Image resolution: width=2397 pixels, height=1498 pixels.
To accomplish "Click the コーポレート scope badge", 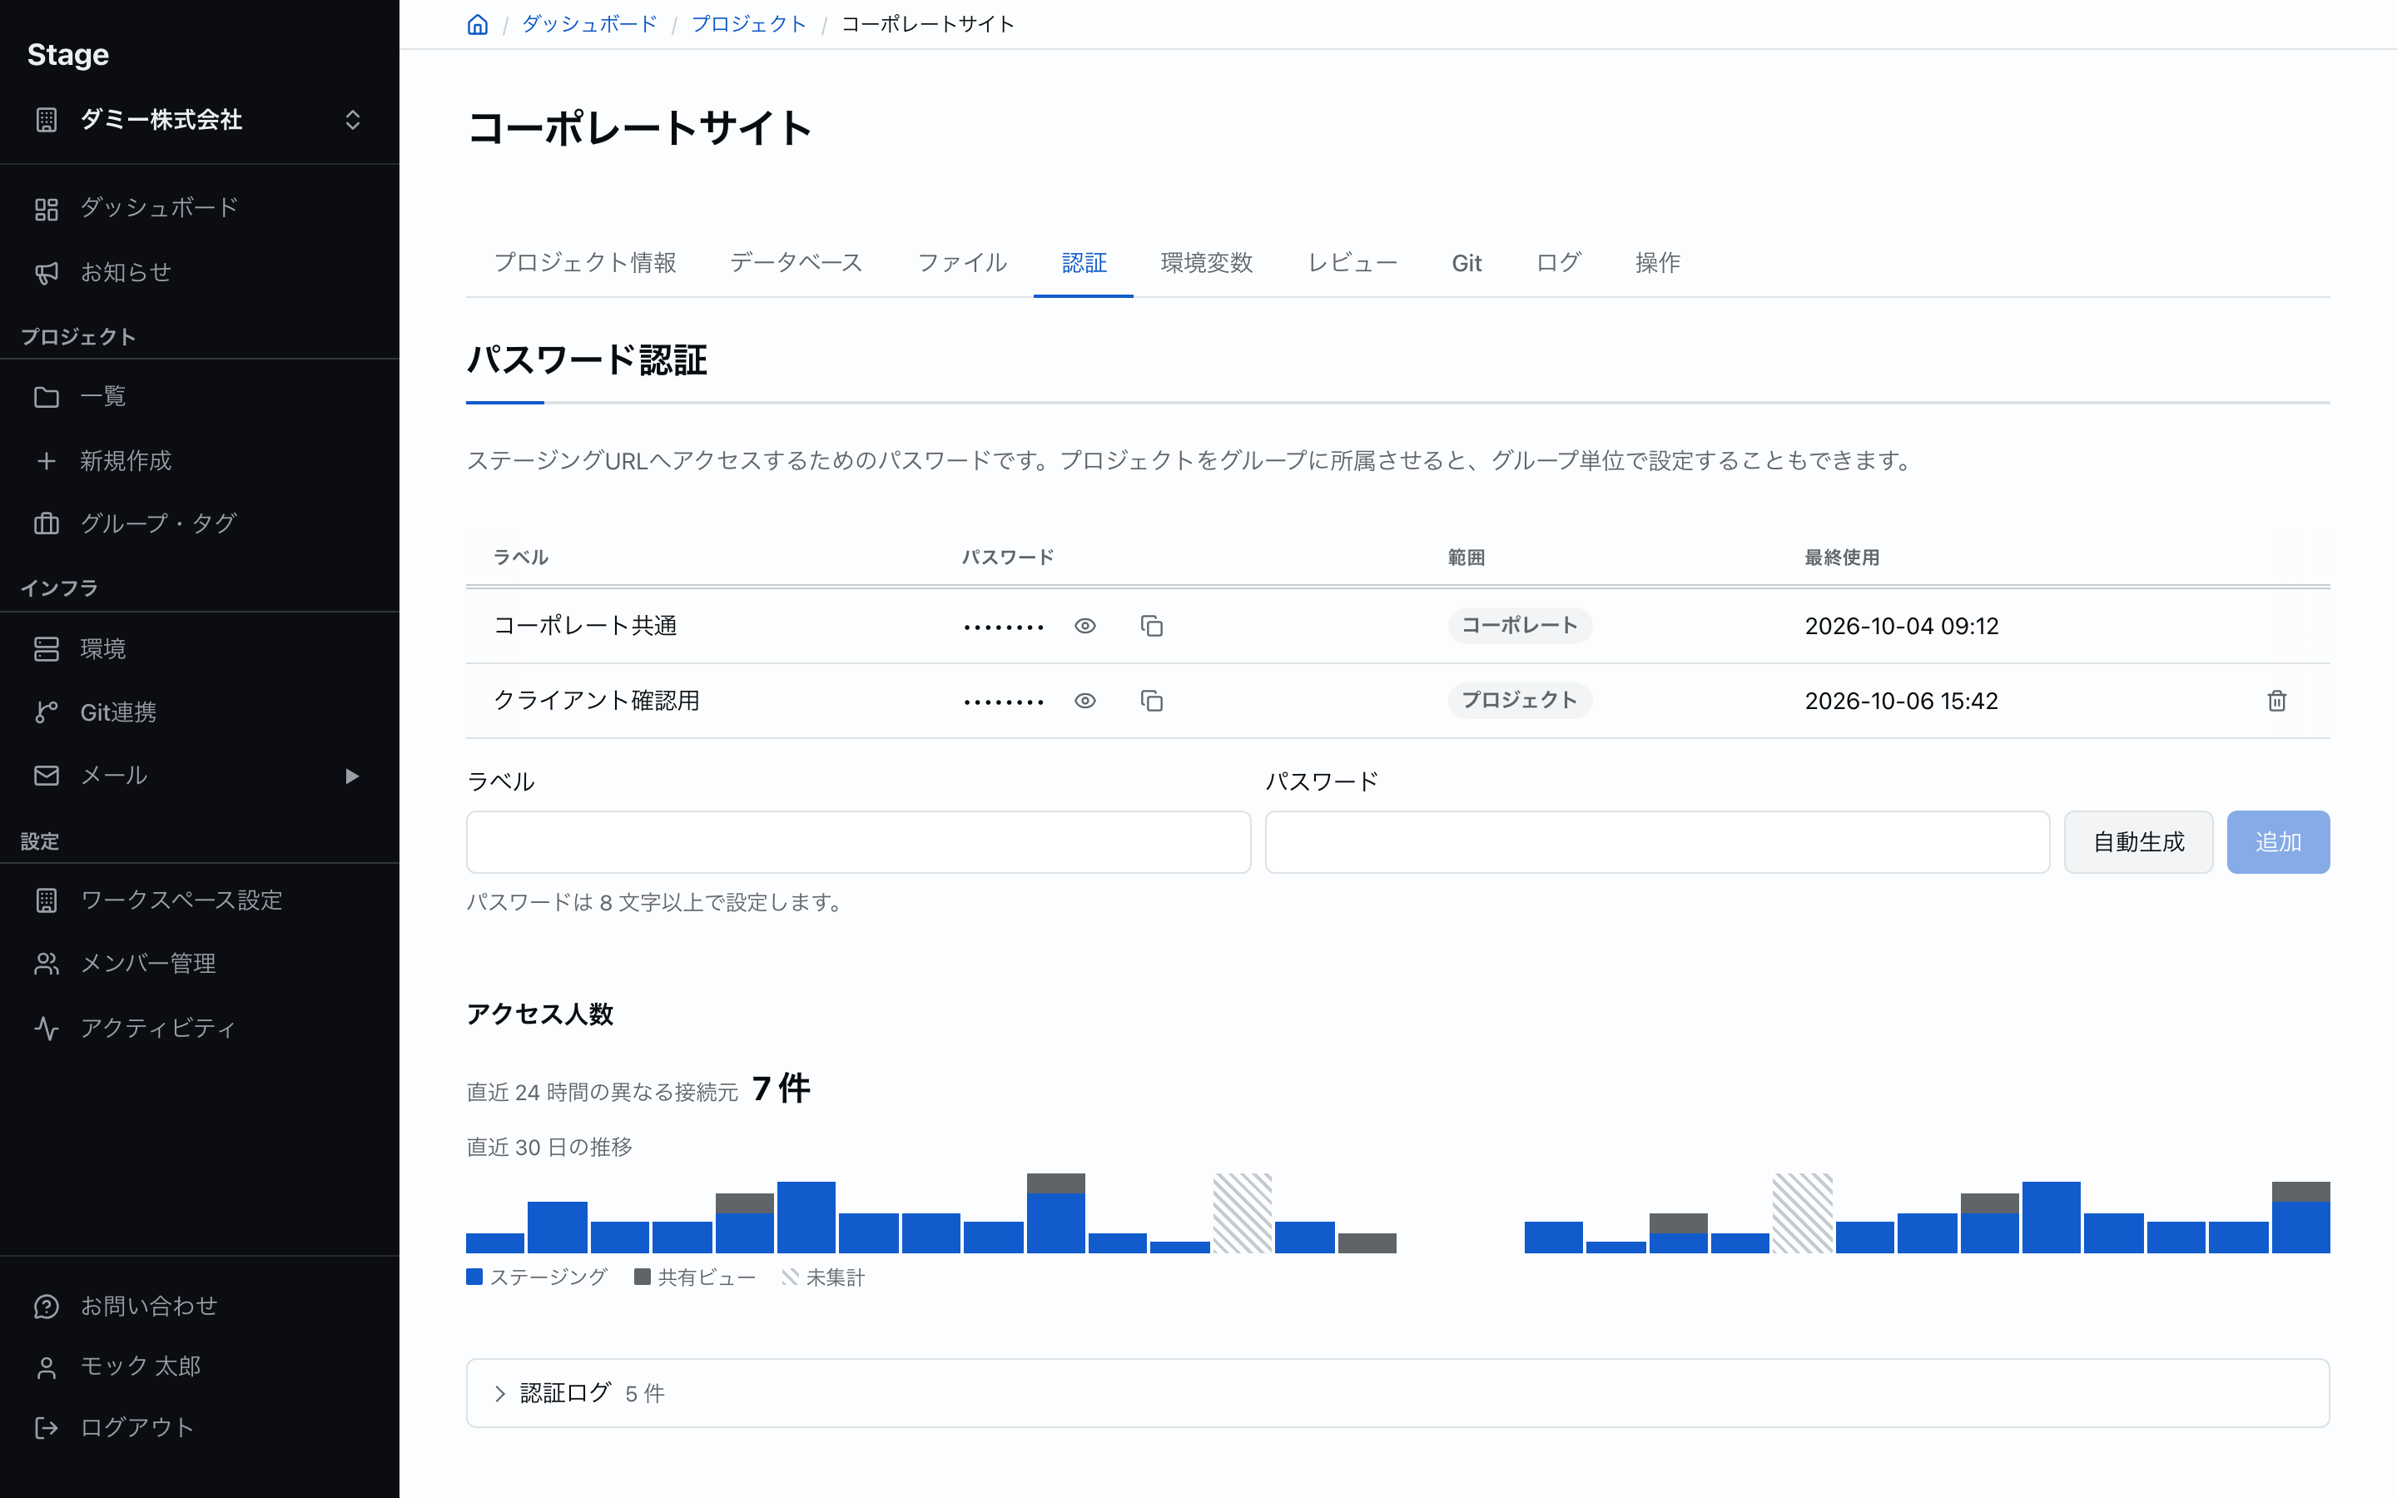I will 1520,625.
